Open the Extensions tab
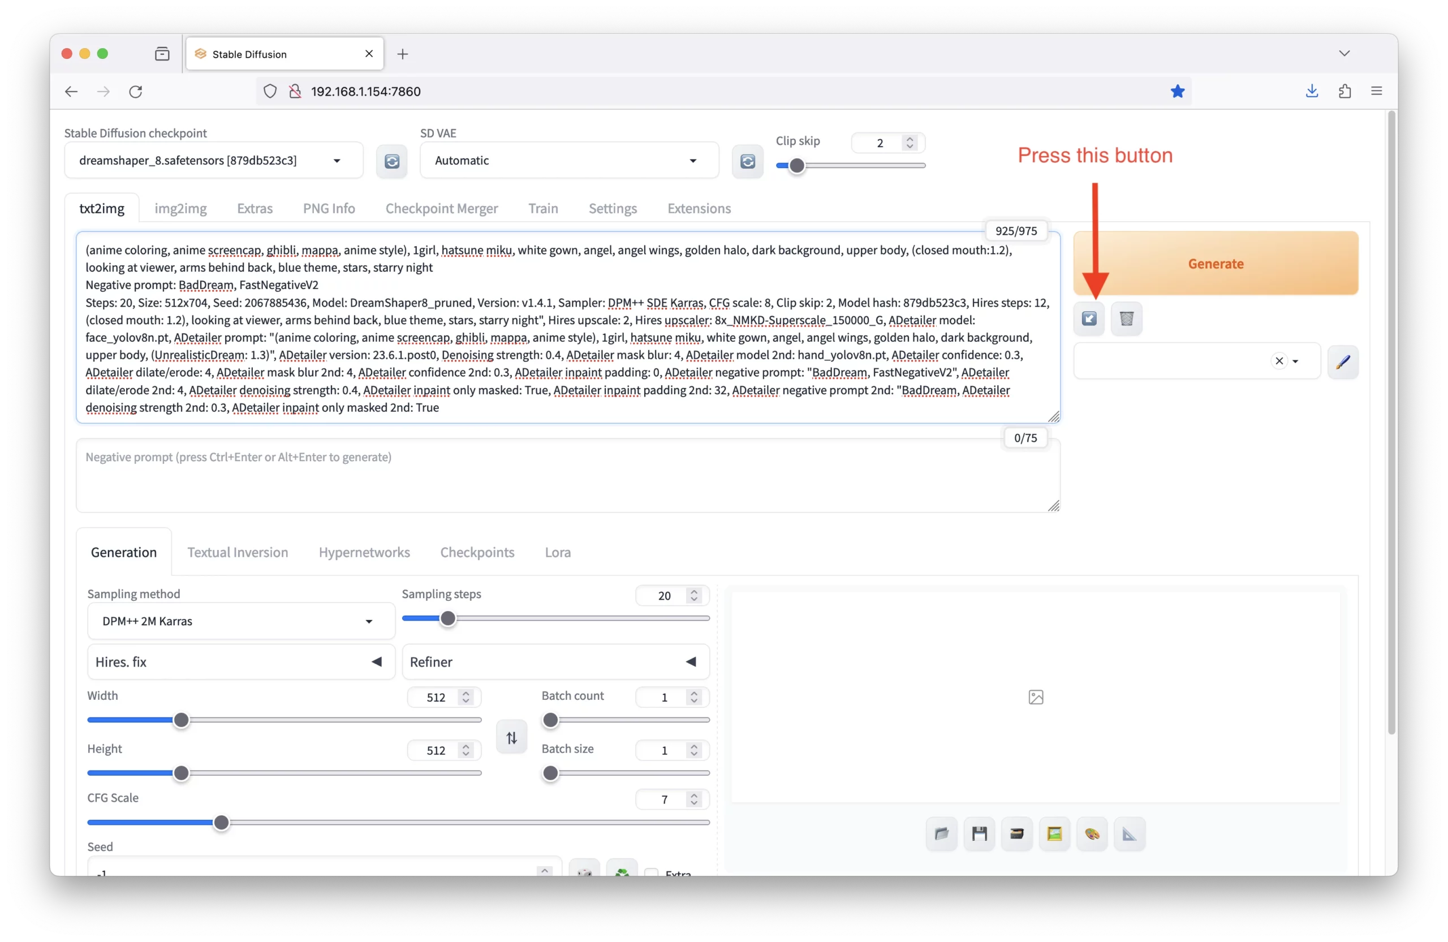 tap(699, 209)
